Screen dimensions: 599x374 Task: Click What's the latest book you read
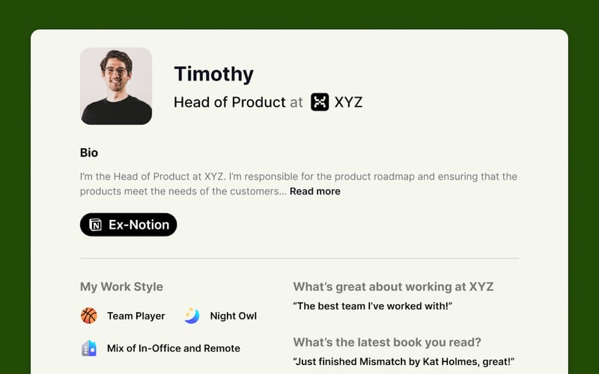387,343
